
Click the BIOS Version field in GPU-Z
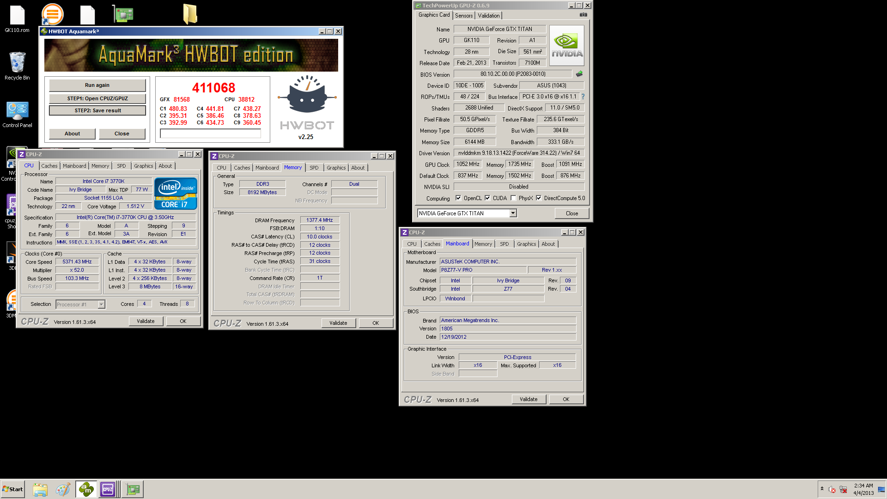coord(513,74)
